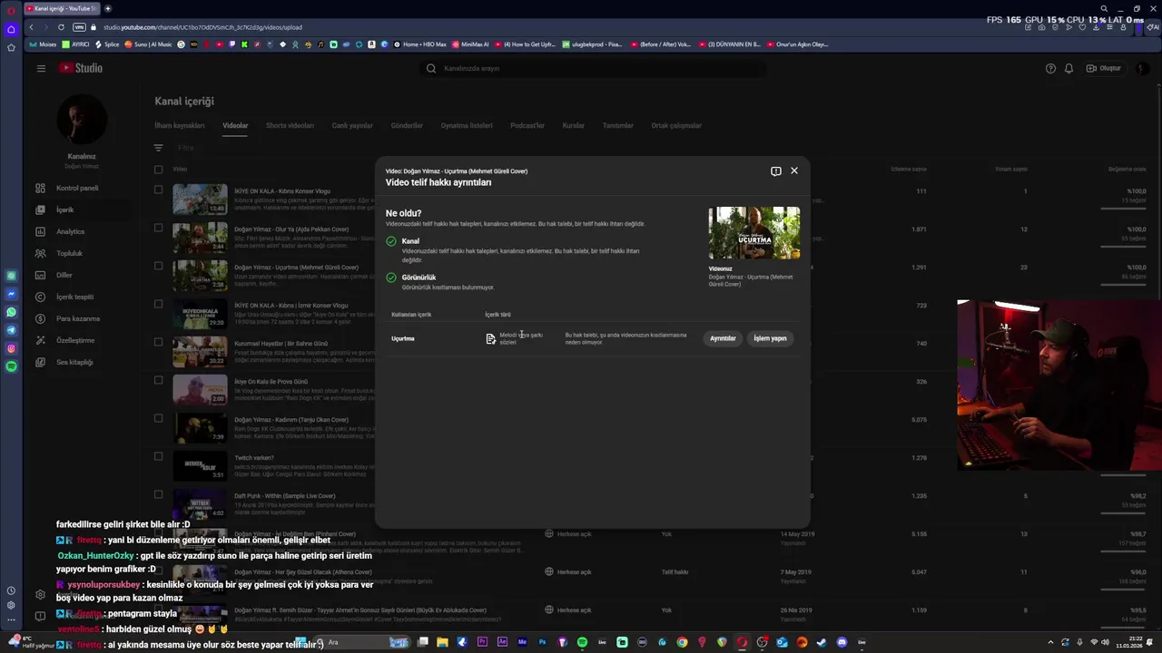
Task: Open the YouTube Studio hamburger menu
Action: (41, 68)
